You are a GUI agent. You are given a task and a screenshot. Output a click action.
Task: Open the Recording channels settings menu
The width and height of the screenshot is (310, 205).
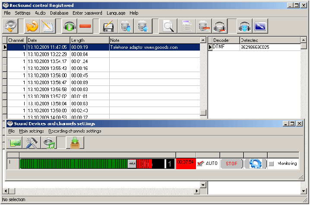tap(75, 131)
